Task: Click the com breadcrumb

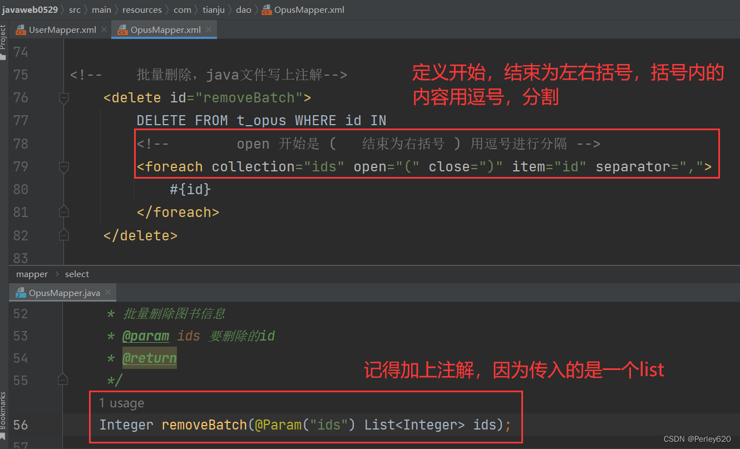Action: click(182, 9)
